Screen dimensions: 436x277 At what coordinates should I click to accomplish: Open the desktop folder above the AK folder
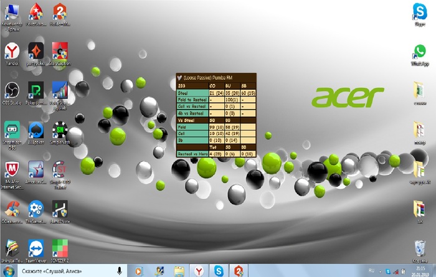pyautogui.click(x=420, y=172)
